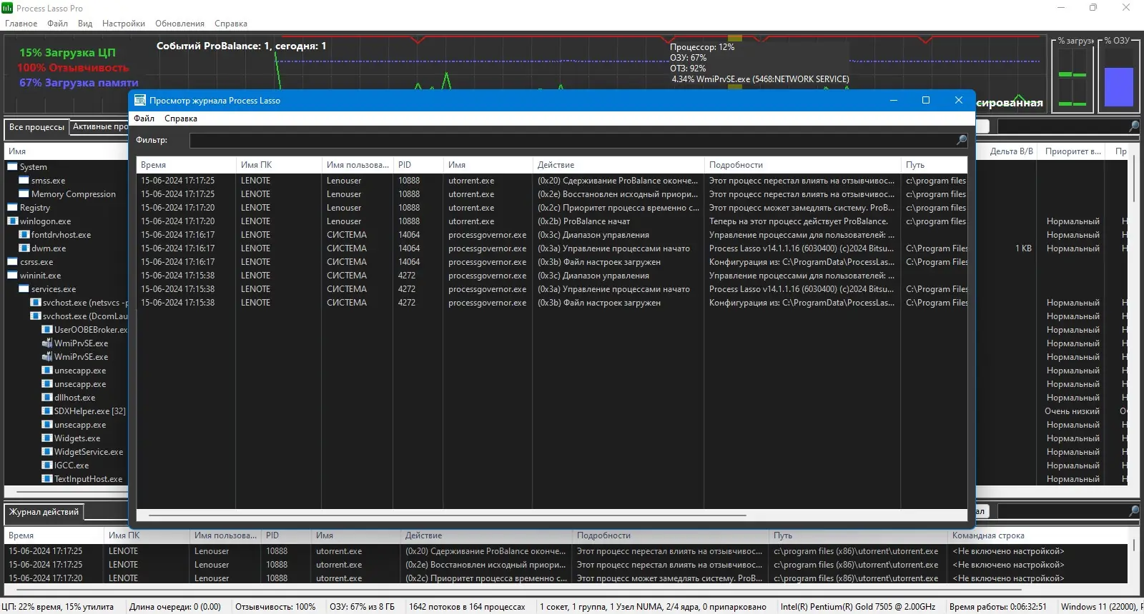Select the ProBalance начат log row
1144x614 pixels.
(x=552, y=221)
